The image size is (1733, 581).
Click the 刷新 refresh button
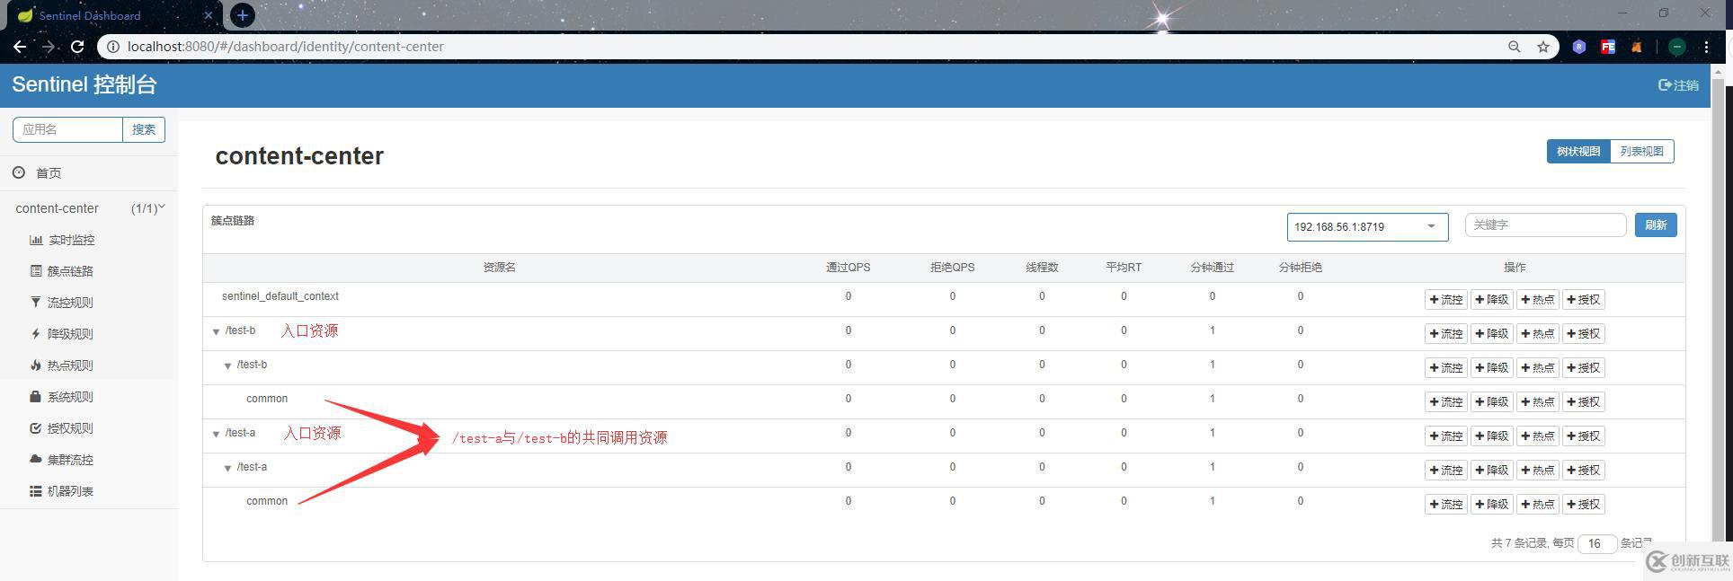click(x=1656, y=224)
